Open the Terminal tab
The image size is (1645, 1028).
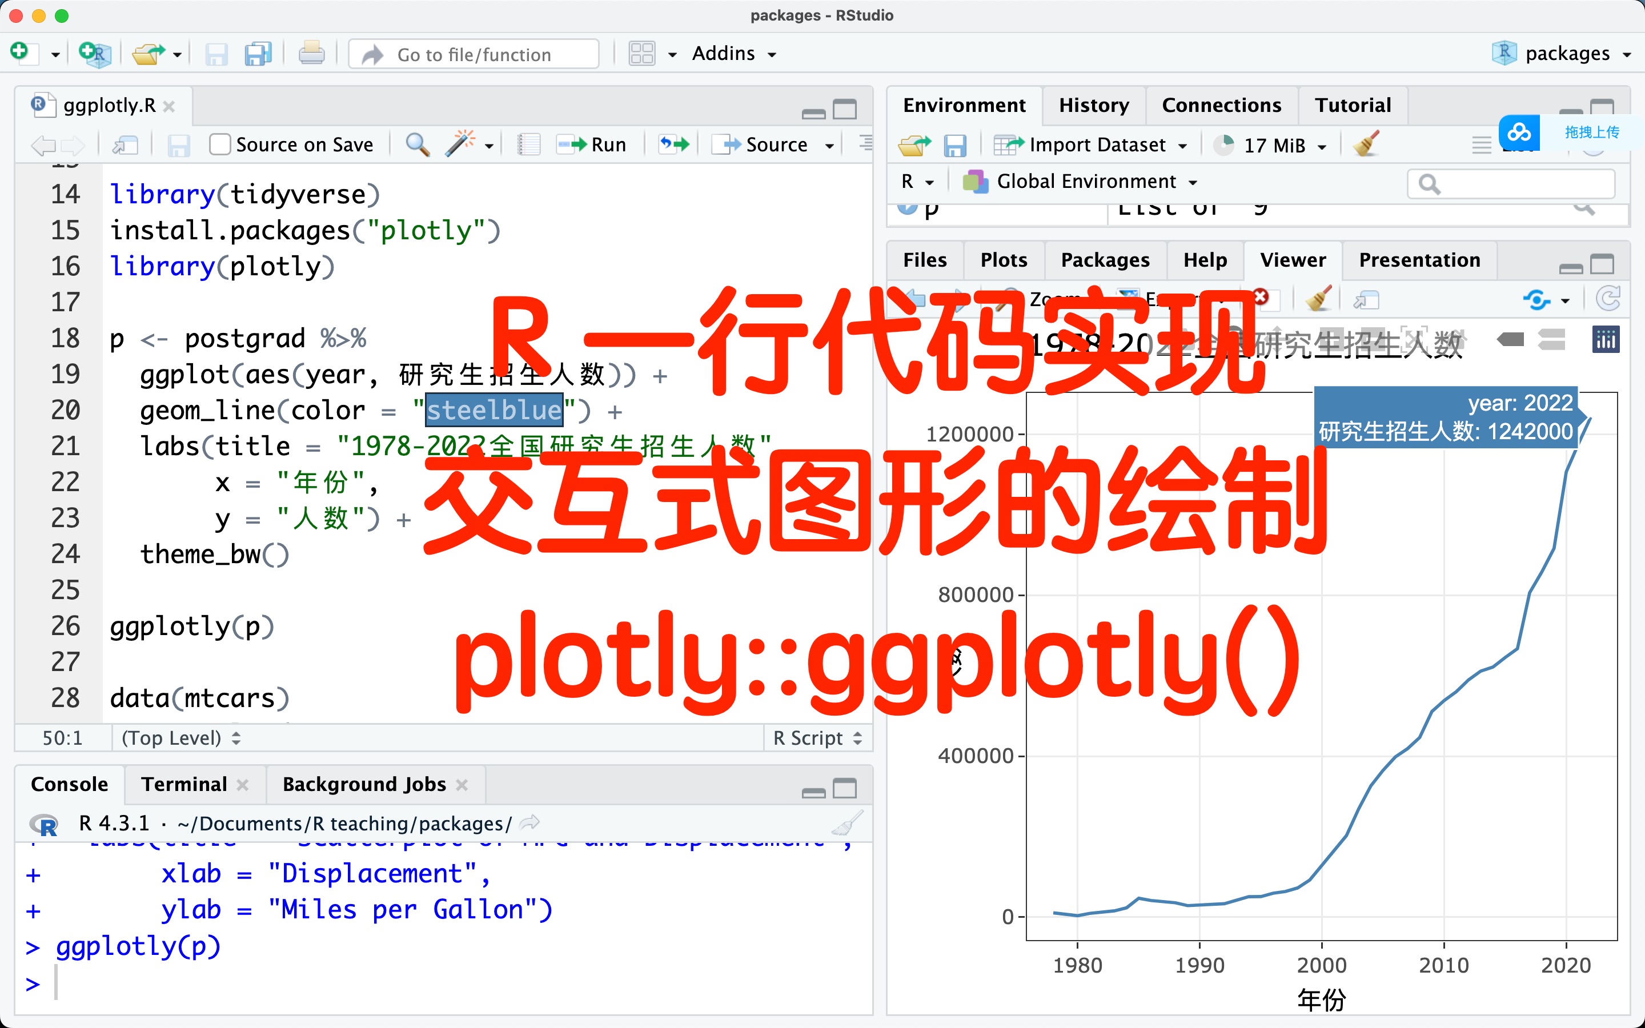point(183,785)
